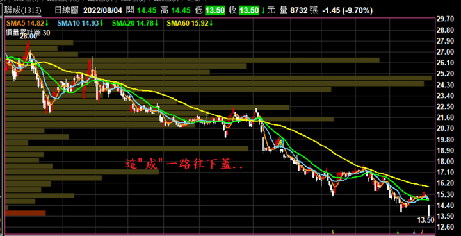Click the 23.40 price axis label
Image resolution: width=461 pixels, height=236 pixels.
click(446, 96)
